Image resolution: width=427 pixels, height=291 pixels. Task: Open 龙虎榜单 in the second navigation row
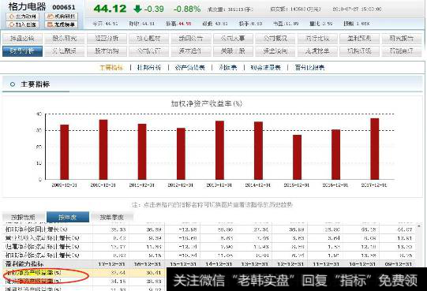(317, 51)
